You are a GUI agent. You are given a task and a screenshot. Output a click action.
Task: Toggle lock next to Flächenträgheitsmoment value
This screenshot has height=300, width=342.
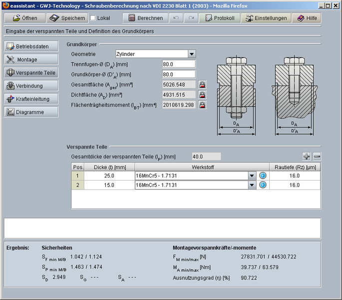(x=202, y=105)
